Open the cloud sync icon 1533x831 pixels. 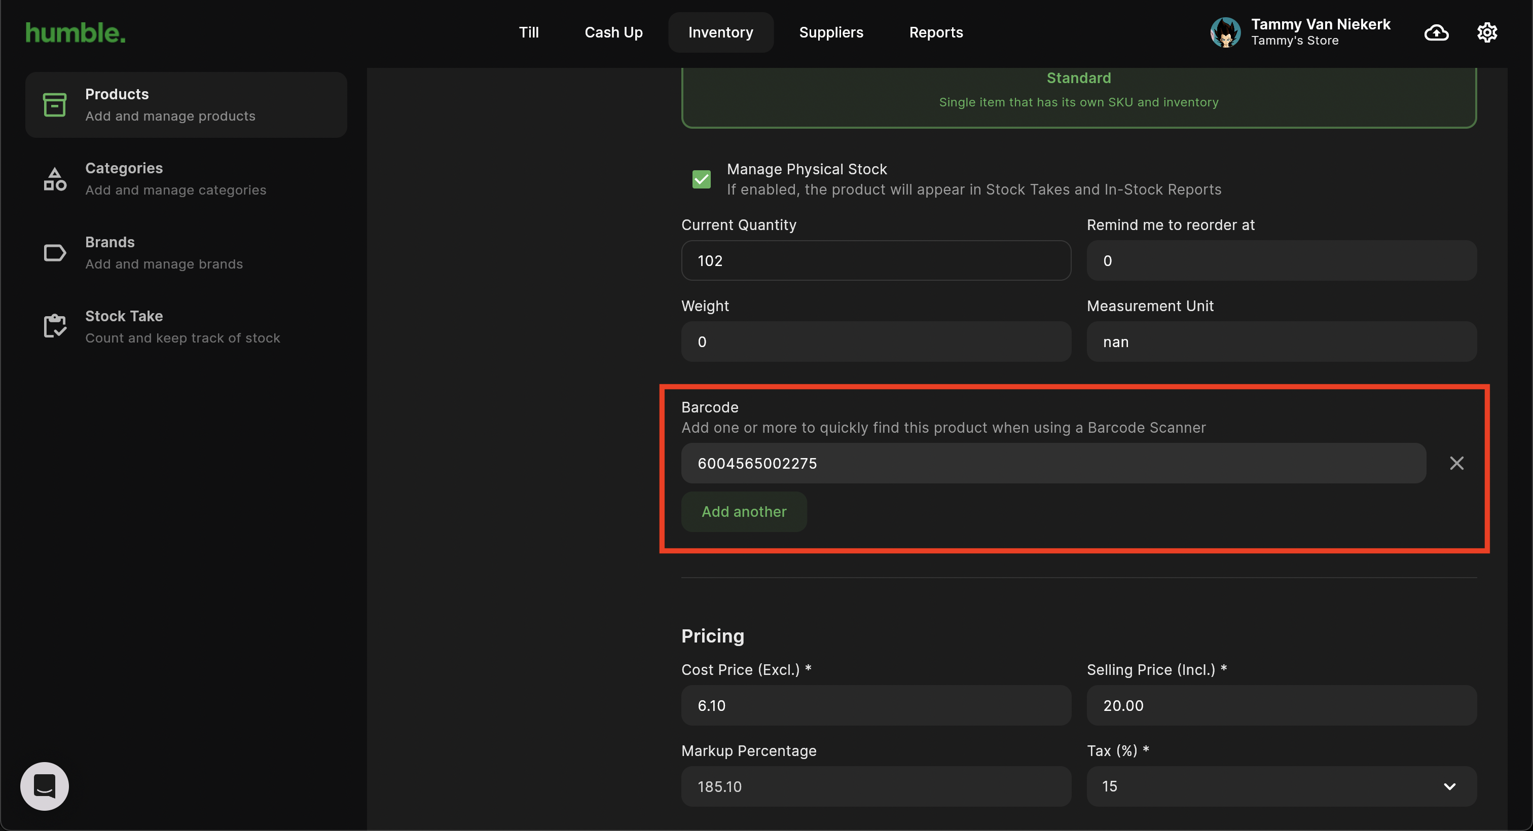point(1436,32)
